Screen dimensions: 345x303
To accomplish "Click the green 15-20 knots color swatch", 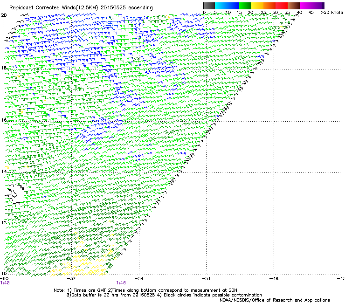I will [245, 6].
